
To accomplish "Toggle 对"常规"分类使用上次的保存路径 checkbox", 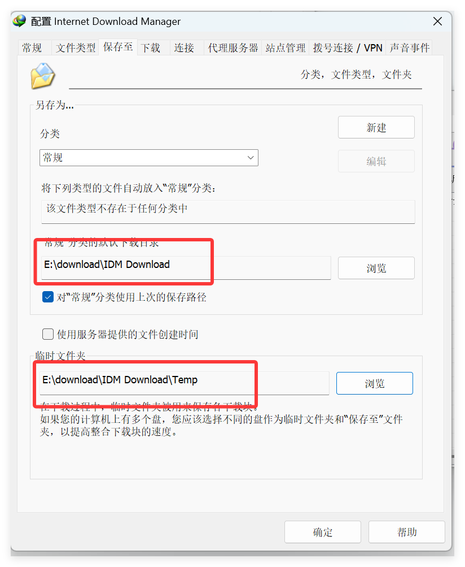I will [x=48, y=297].
